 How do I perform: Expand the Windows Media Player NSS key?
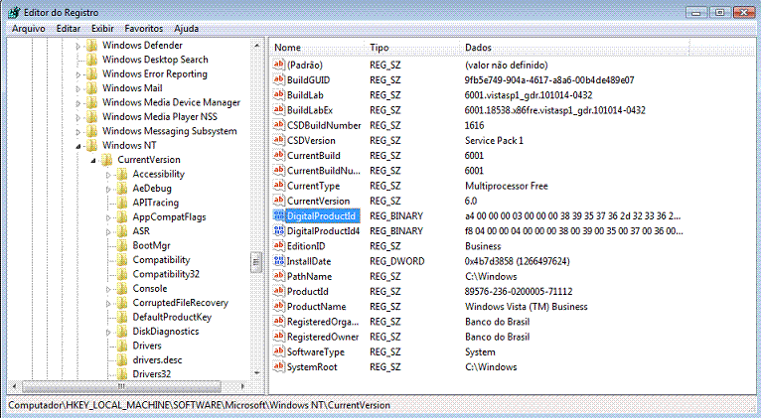(x=78, y=118)
